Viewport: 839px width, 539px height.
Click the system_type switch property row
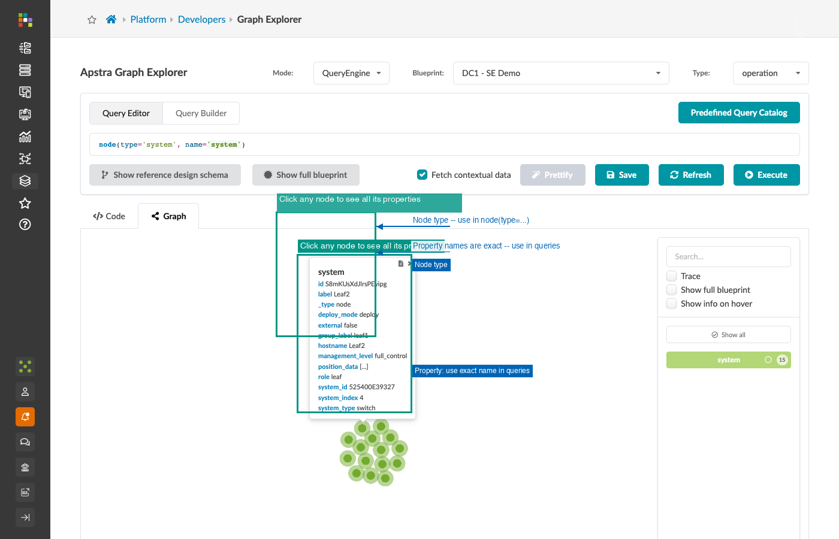(x=347, y=408)
